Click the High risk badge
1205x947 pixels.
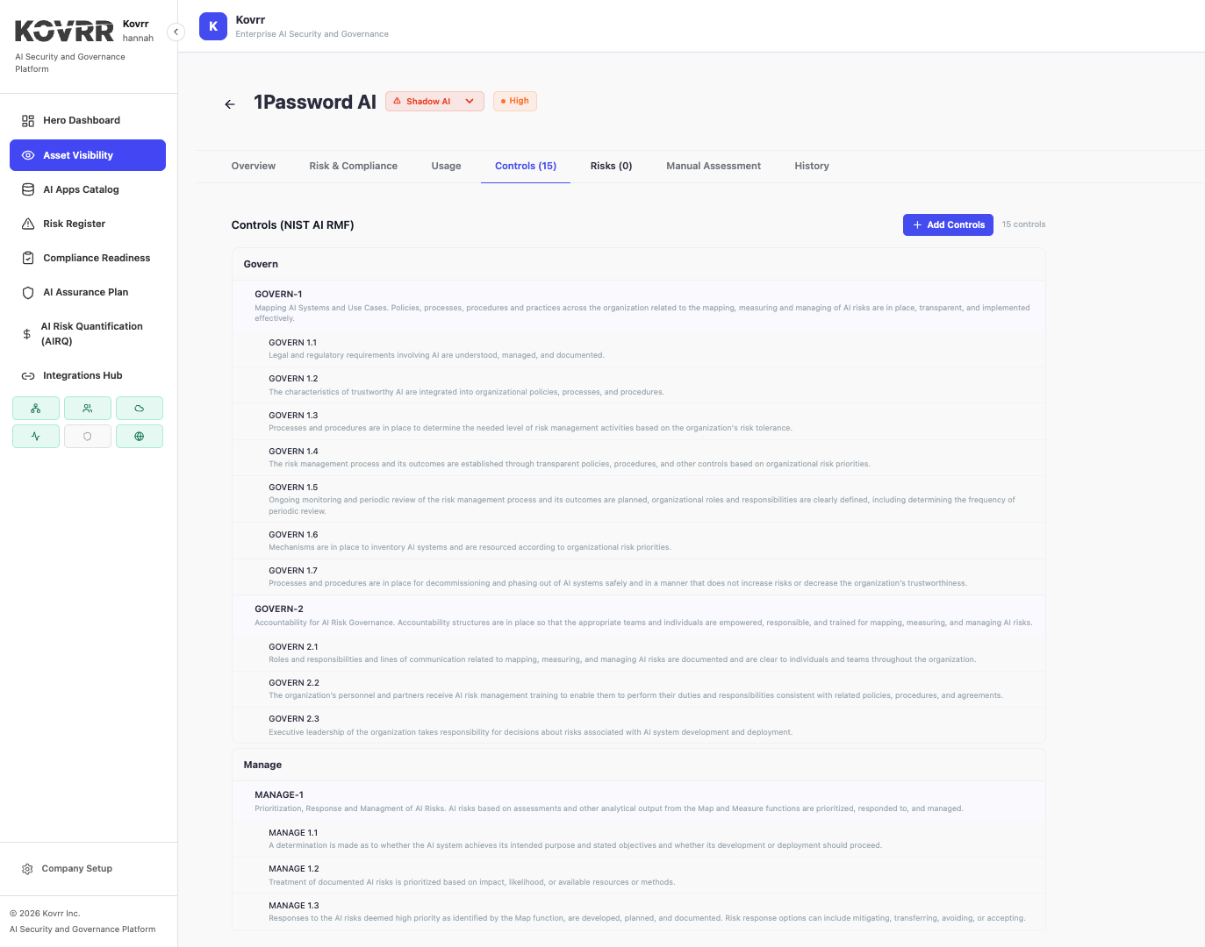pos(515,101)
